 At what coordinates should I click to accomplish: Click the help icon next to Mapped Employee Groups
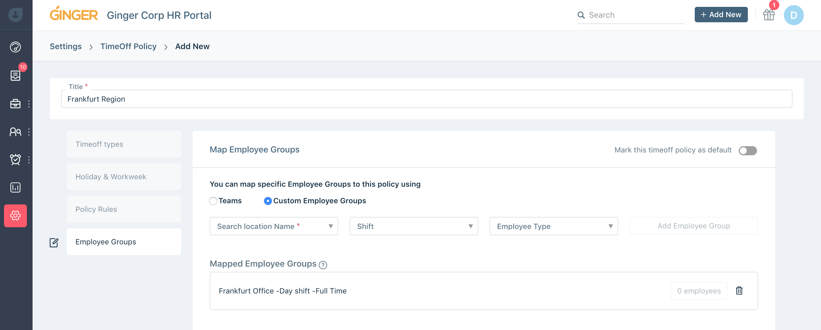point(323,265)
